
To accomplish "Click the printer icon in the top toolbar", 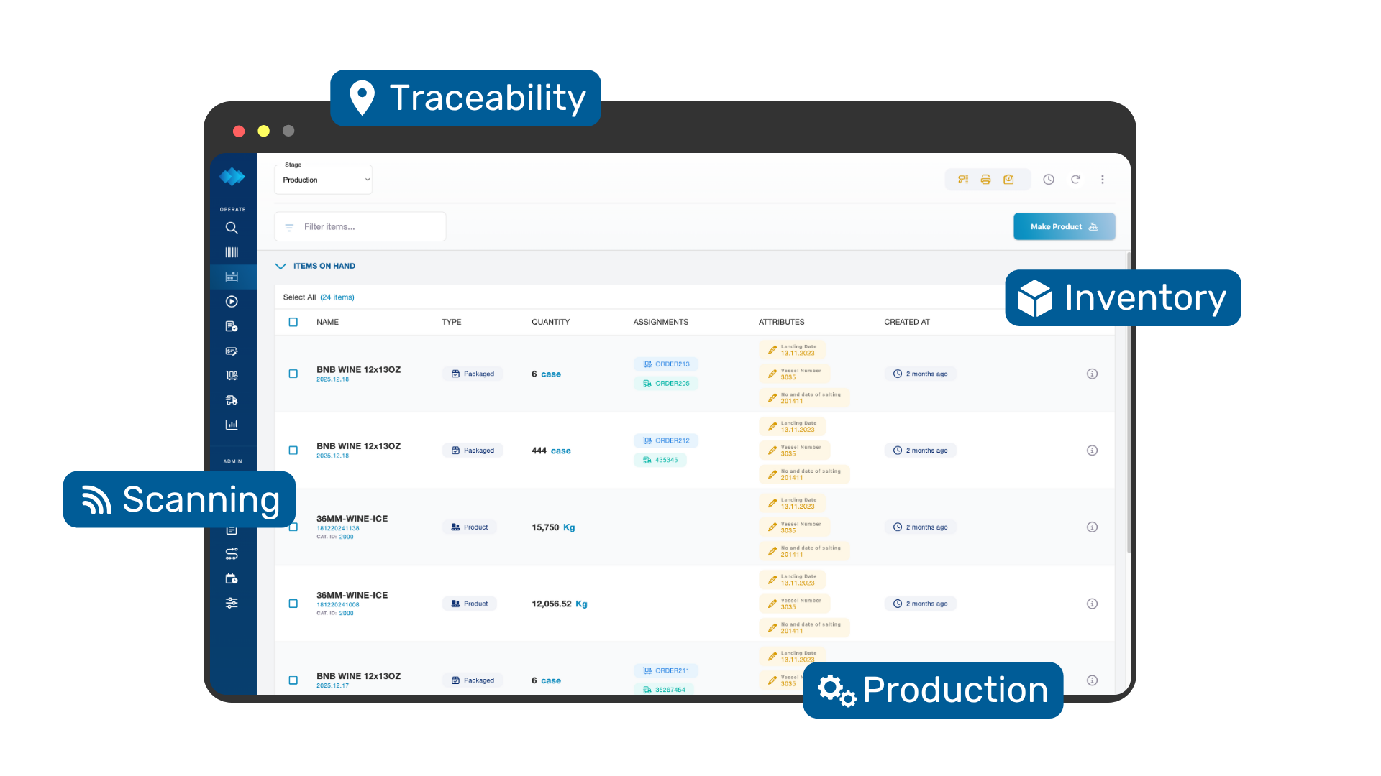I will point(986,180).
